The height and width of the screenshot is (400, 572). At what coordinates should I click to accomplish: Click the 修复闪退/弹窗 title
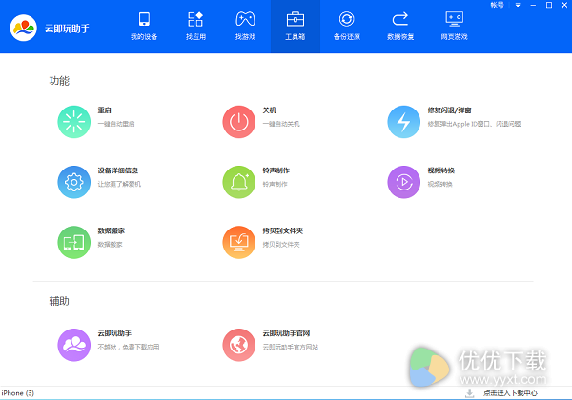coord(449,110)
